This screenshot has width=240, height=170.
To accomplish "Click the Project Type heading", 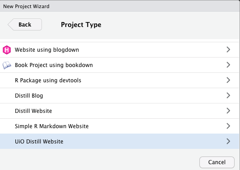I will (x=81, y=25).
